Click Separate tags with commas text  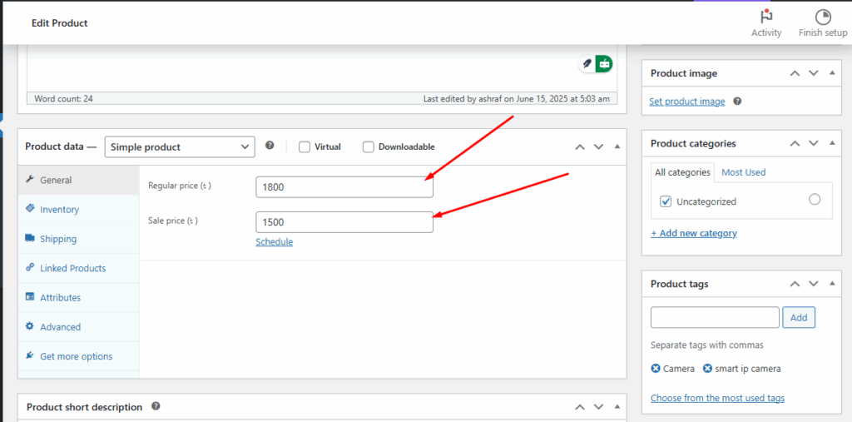click(x=707, y=345)
